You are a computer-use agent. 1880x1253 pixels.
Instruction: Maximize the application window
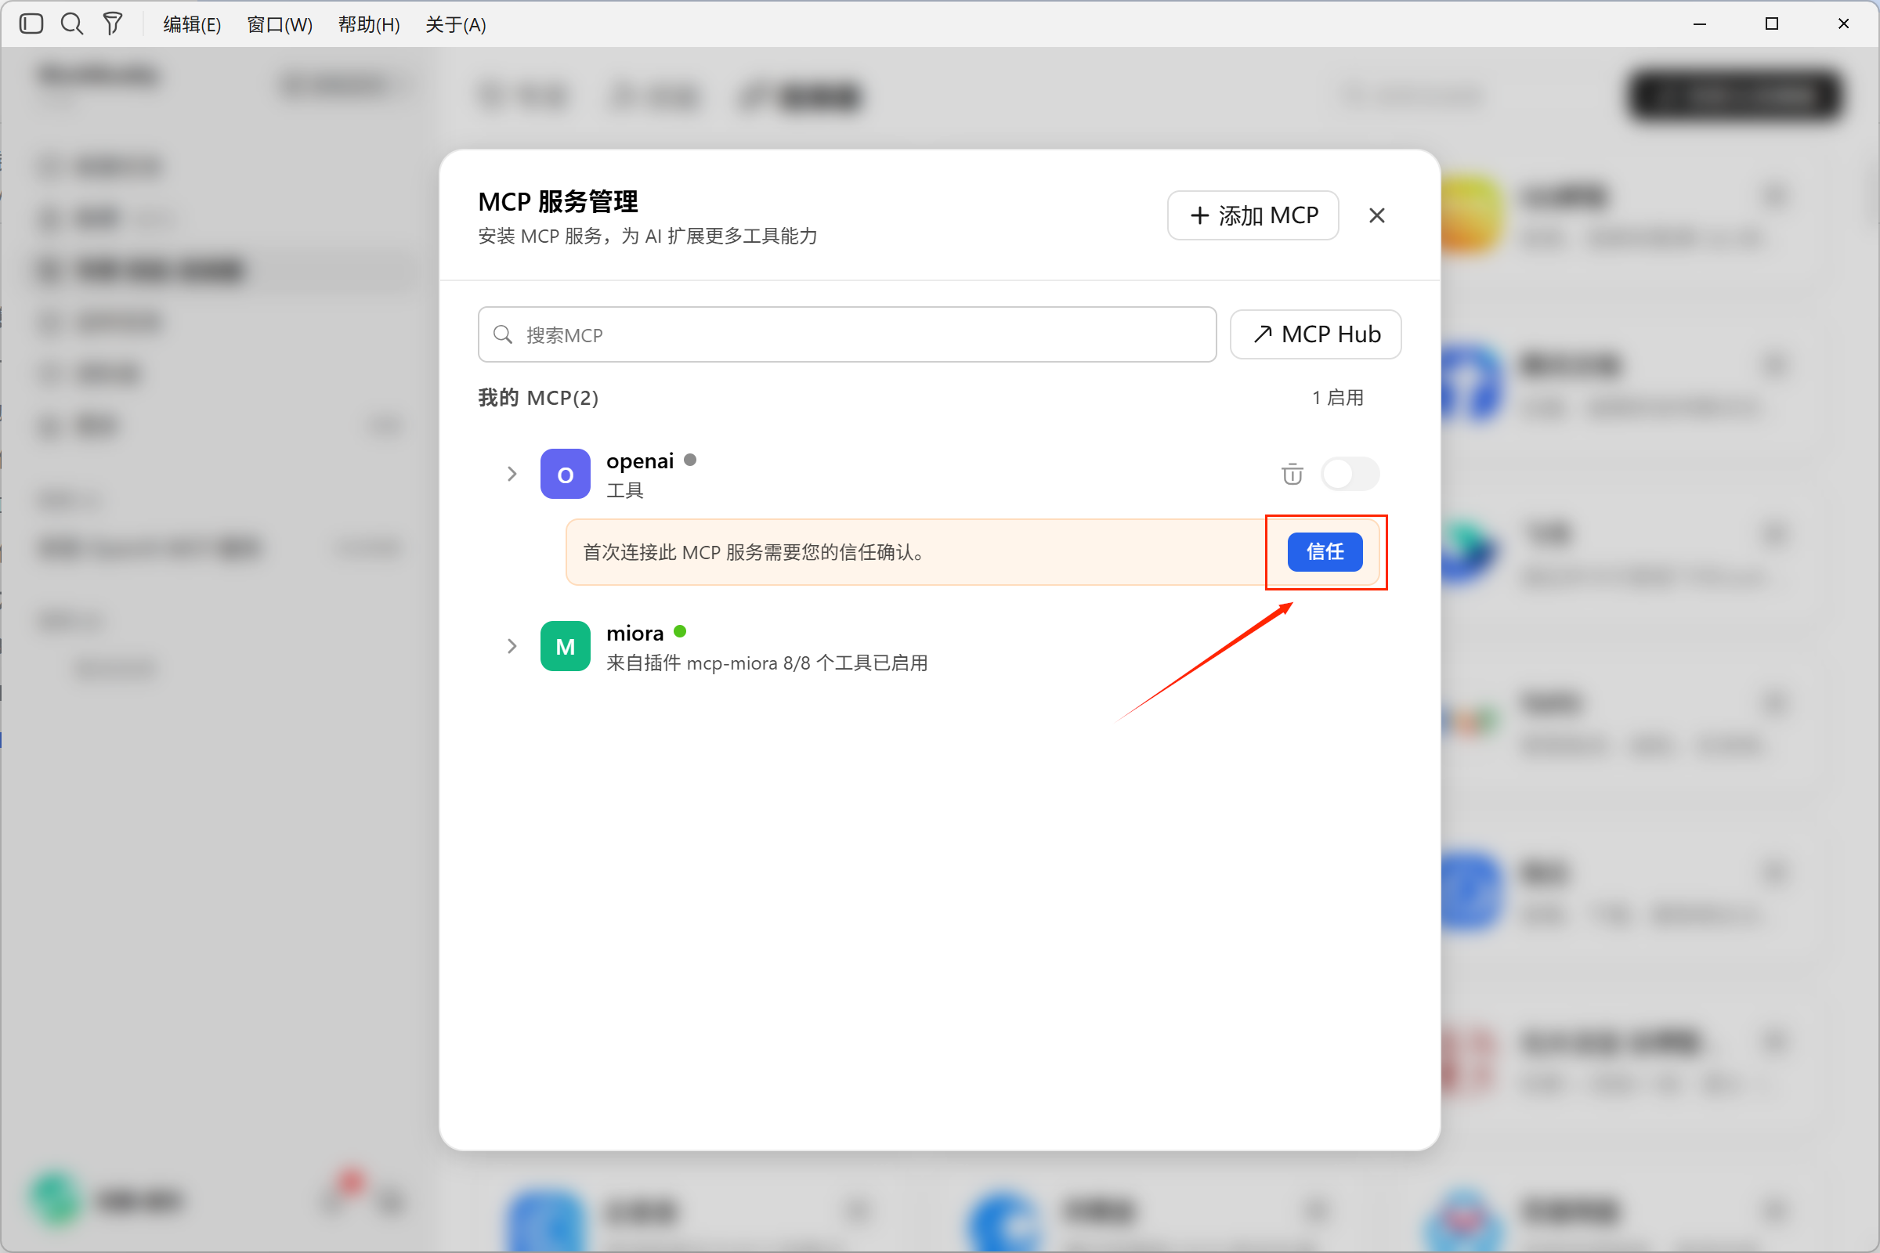(1771, 24)
